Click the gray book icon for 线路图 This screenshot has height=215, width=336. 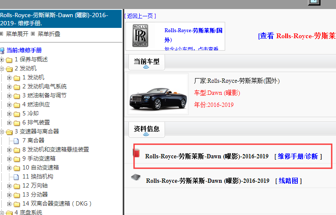tap(136, 177)
